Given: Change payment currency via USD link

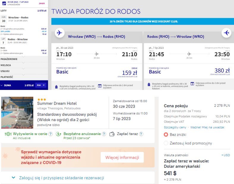Looking at the screenshot, I should (x=226, y=155).
